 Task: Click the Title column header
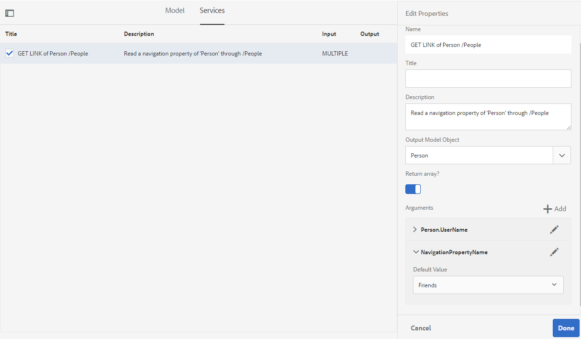(x=11, y=34)
